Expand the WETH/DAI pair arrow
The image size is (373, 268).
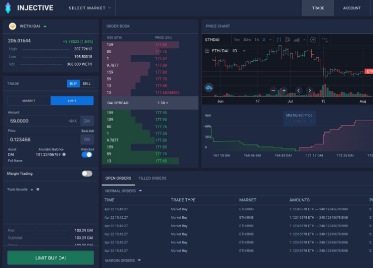pos(45,26)
